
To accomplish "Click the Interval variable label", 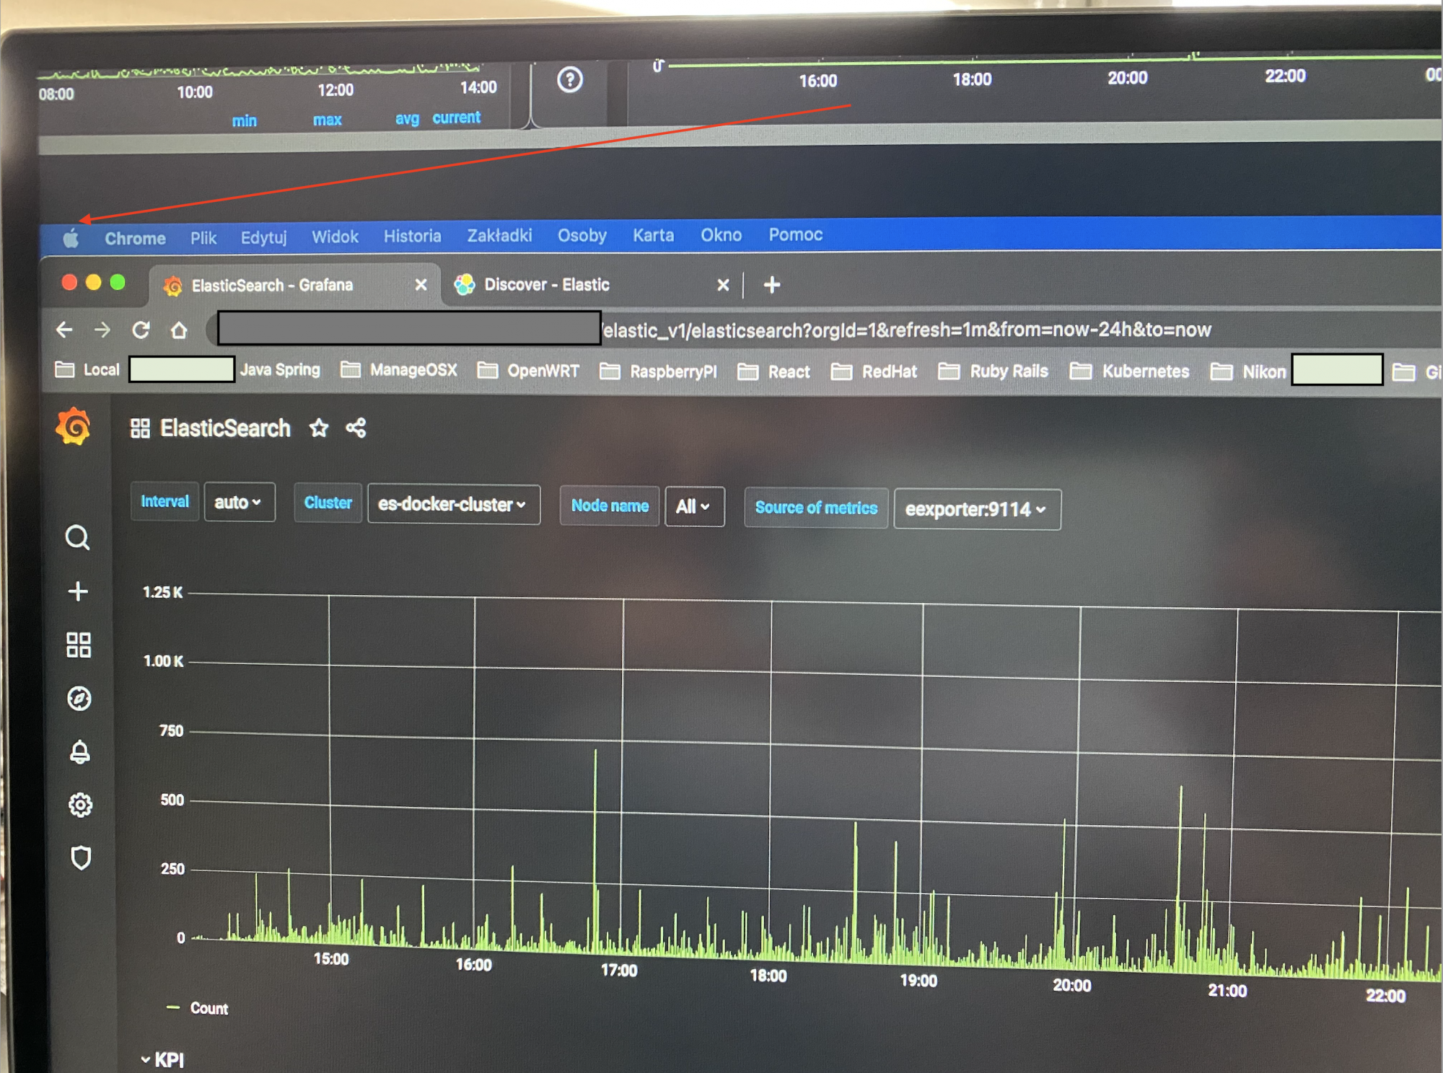I will point(165,501).
